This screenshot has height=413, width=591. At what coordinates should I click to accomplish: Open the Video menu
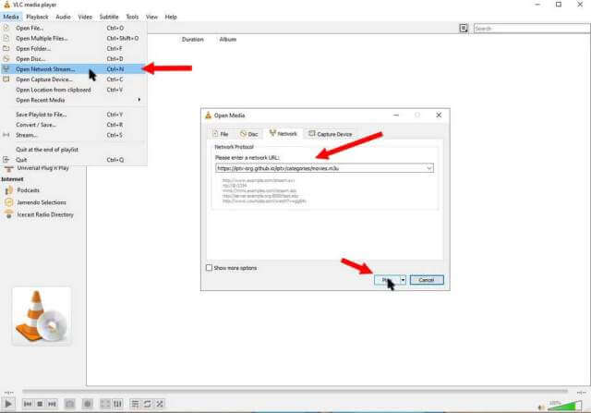pyautogui.click(x=85, y=17)
